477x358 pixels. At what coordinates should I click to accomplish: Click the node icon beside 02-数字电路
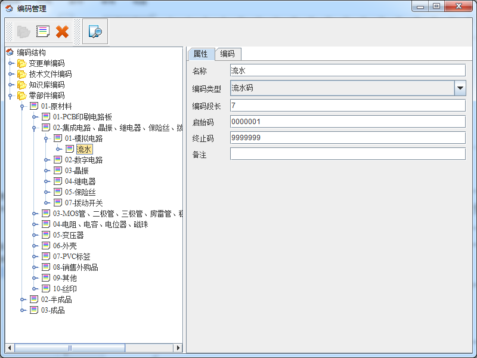[57, 159]
